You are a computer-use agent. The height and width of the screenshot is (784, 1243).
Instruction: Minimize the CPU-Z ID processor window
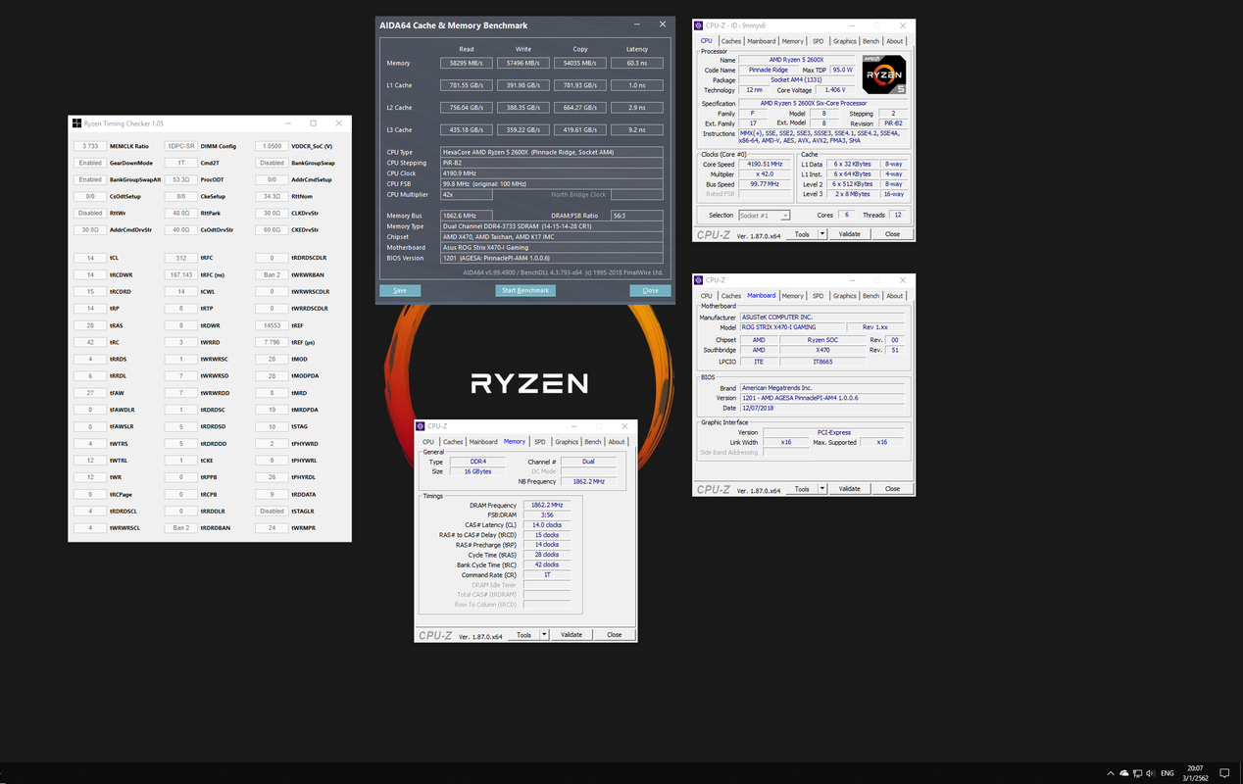[852, 25]
